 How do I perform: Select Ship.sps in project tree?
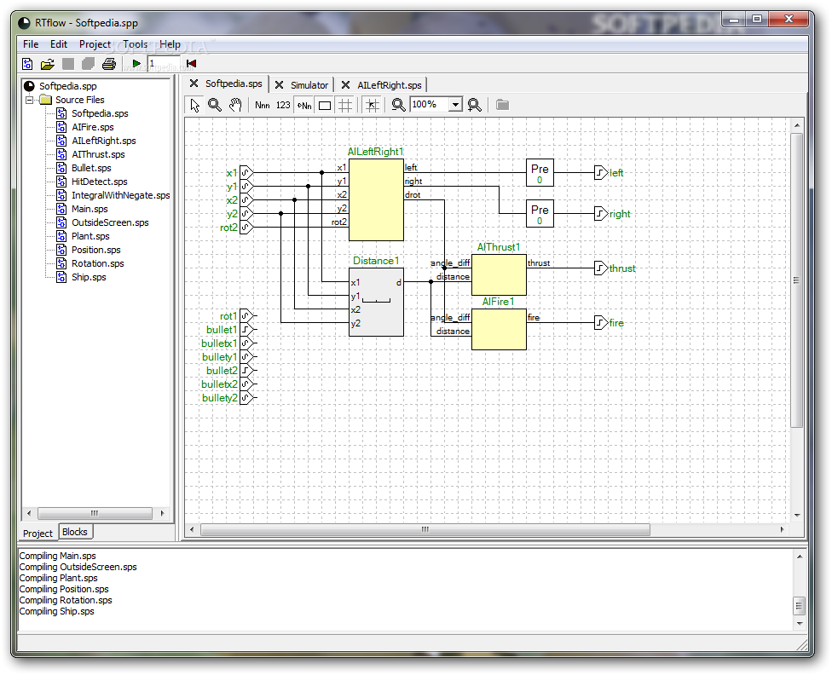(x=89, y=277)
